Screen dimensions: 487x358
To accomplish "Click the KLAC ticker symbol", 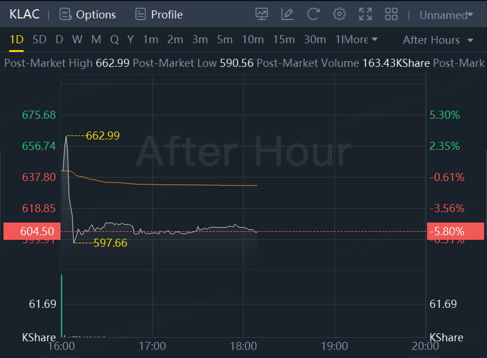I will coord(25,14).
